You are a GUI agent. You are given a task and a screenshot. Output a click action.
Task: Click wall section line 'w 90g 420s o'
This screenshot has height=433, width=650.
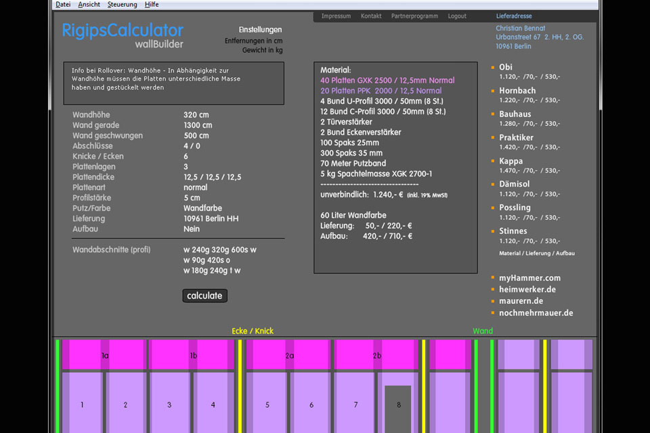[x=207, y=260]
